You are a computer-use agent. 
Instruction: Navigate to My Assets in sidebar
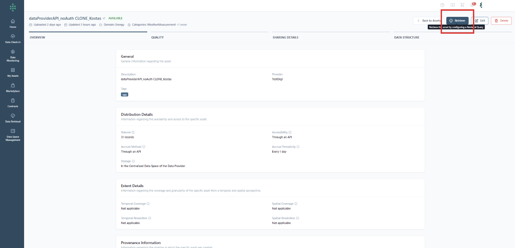pos(13,72)
